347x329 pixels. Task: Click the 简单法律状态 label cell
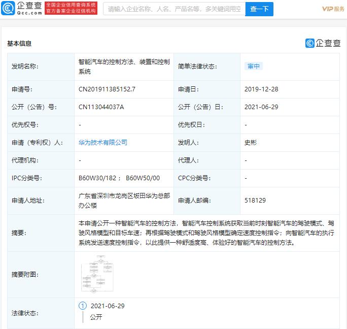pyautogui.click(x=207, y=67)
